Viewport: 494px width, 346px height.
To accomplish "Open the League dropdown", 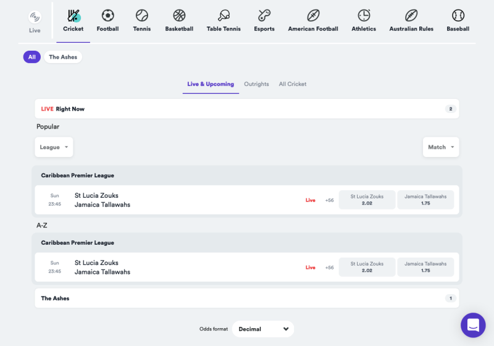I will coord(54,147).
